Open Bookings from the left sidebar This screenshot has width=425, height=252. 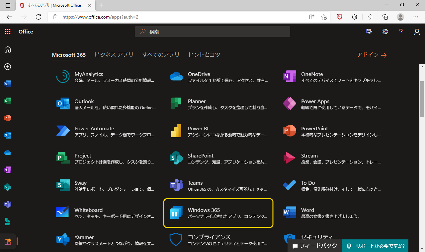(8, 221)
